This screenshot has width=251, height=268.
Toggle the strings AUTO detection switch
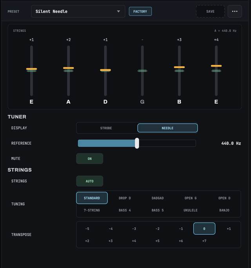tap(90, 181)
